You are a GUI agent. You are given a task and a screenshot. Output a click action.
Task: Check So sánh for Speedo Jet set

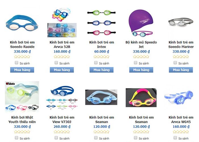pyautogui.click(x=136, y=63)
